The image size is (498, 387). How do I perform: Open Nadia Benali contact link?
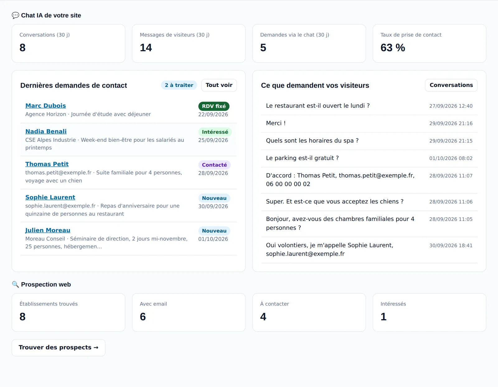tap(46, 131)
